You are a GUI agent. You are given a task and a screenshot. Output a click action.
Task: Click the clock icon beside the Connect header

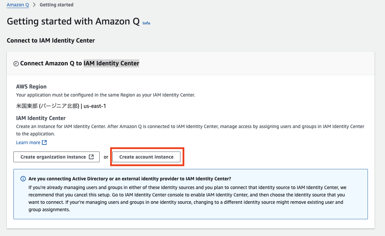click(x=16, y=63)
